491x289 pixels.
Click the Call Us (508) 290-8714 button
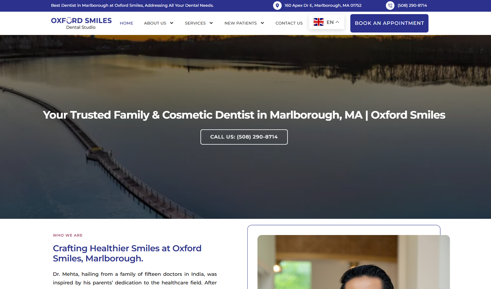pyautogui.click(x=244, y=137)
